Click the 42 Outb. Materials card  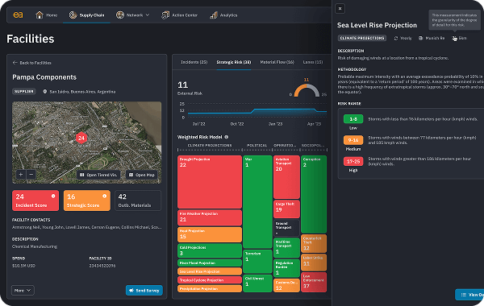coord(138,201)
